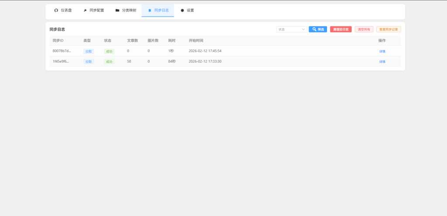Image resolution: width=447 pixels, height=216 pixels.
Task: Click the gear icon beside 设置
Action: [x=182, y=10]
